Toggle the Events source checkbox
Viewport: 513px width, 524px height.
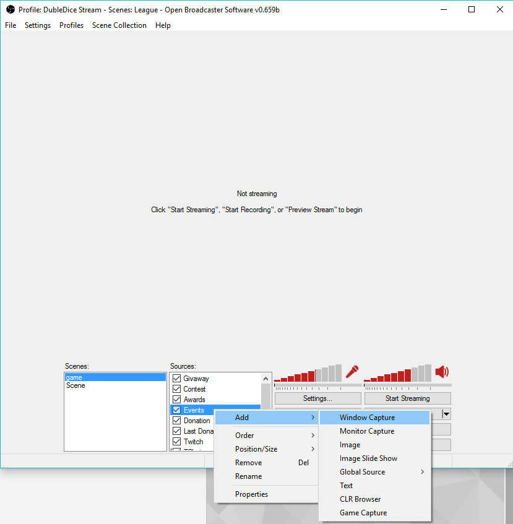tap(176, 410)
